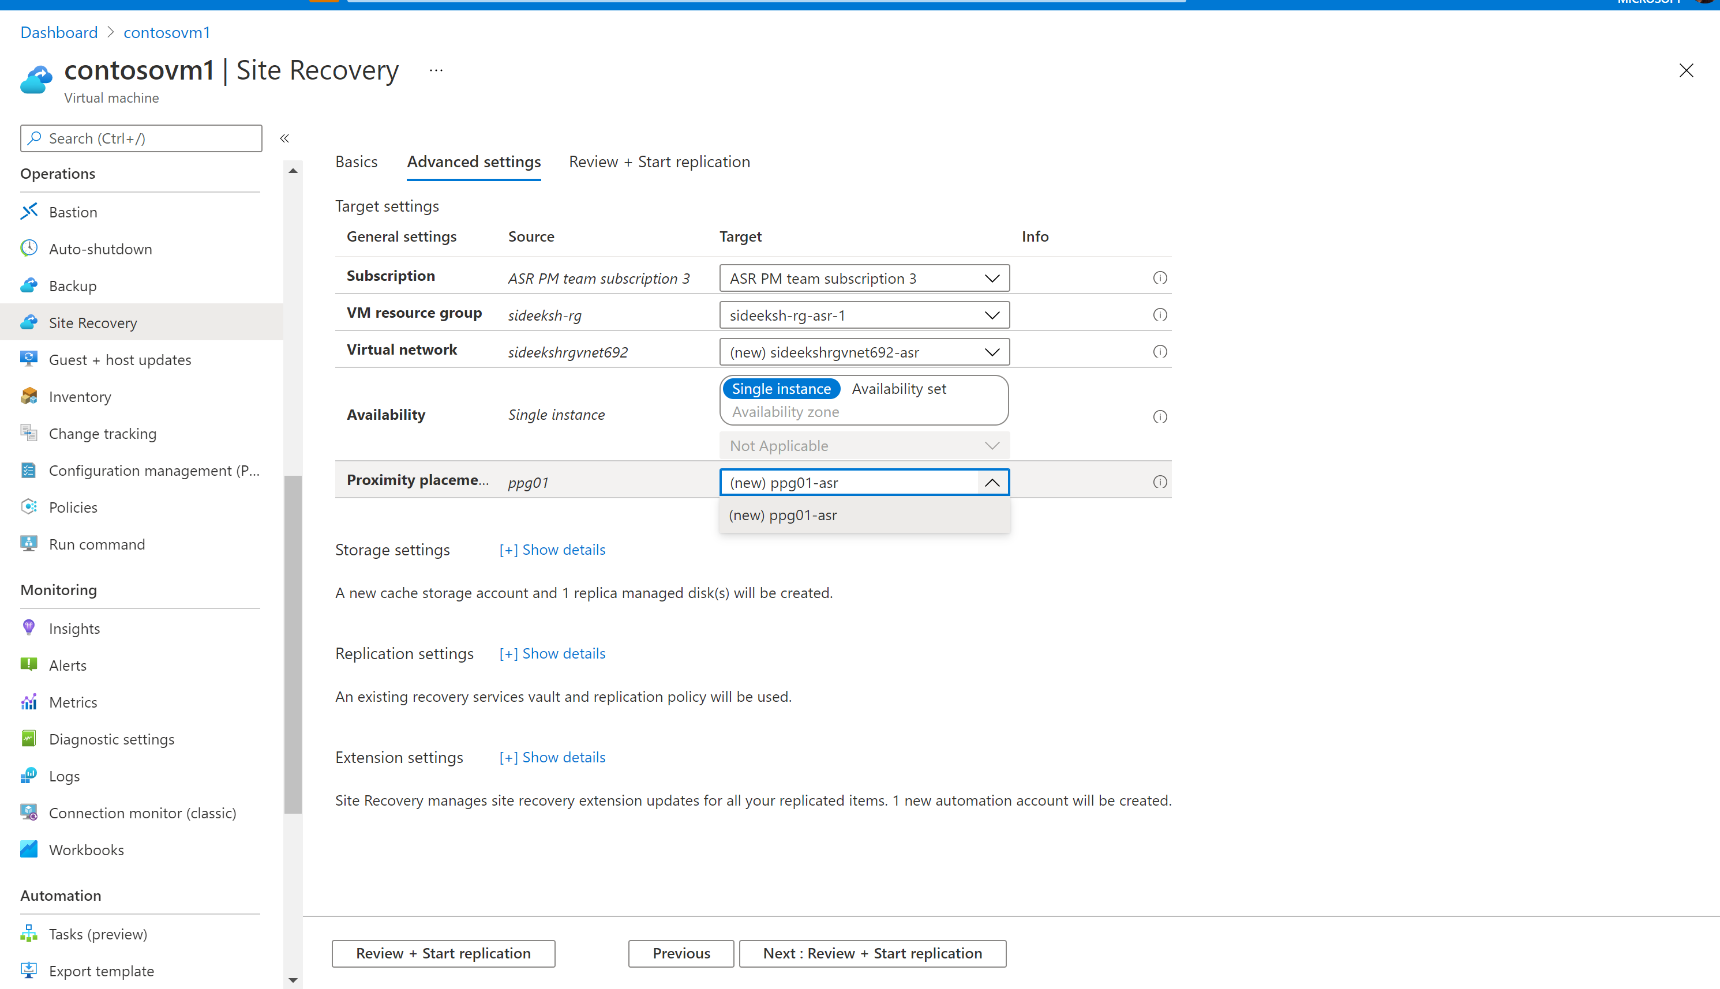Viewport: 1720px width, 989px height.
Task: Click the Bastion icon in sidebar
Action: point(28,212)
